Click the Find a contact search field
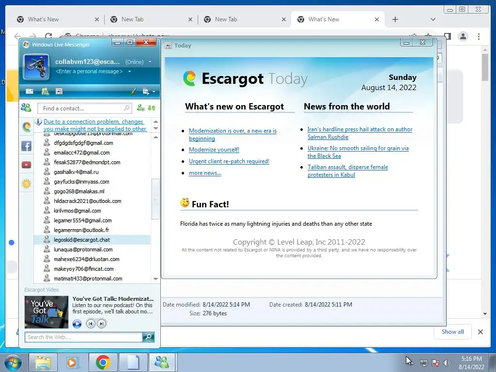496x372 pixels. click(x=84, y=108)
